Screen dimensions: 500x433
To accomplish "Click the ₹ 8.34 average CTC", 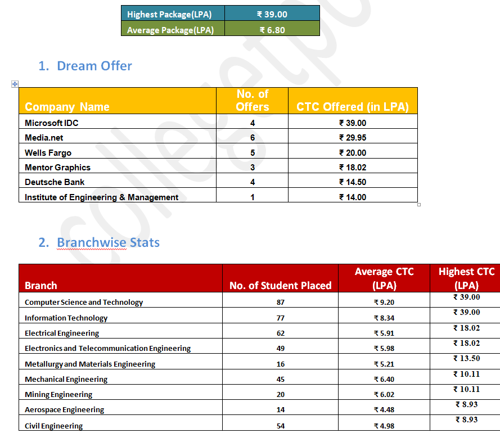I will pyautogui.click(x=384, y=318).
